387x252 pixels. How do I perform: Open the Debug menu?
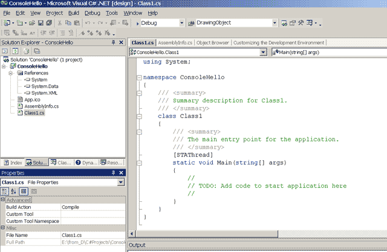point(93,13)
